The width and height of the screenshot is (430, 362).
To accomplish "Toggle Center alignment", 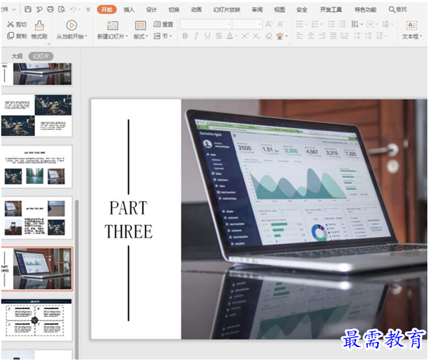I will (x=311, y=36).
